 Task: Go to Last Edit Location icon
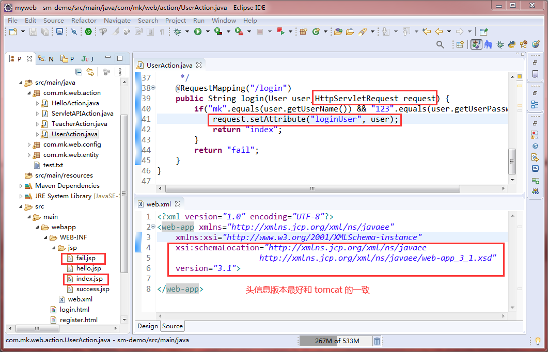(x=427, y=32)
